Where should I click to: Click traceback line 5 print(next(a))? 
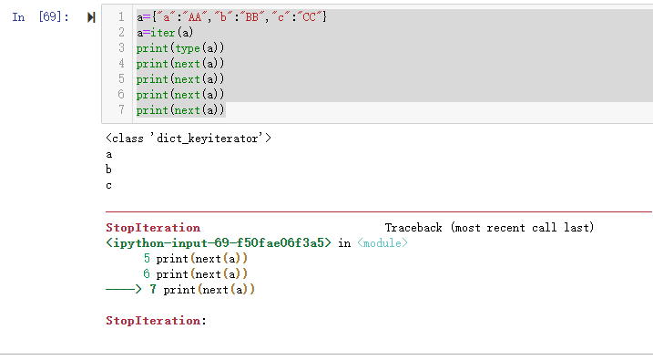(195, 258)
